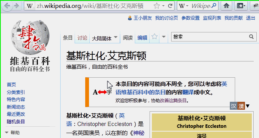Click 改善这篇条目 link
The width and height of the screenshot is (259, 138).
pyautogui.click(x=173, y=100)
